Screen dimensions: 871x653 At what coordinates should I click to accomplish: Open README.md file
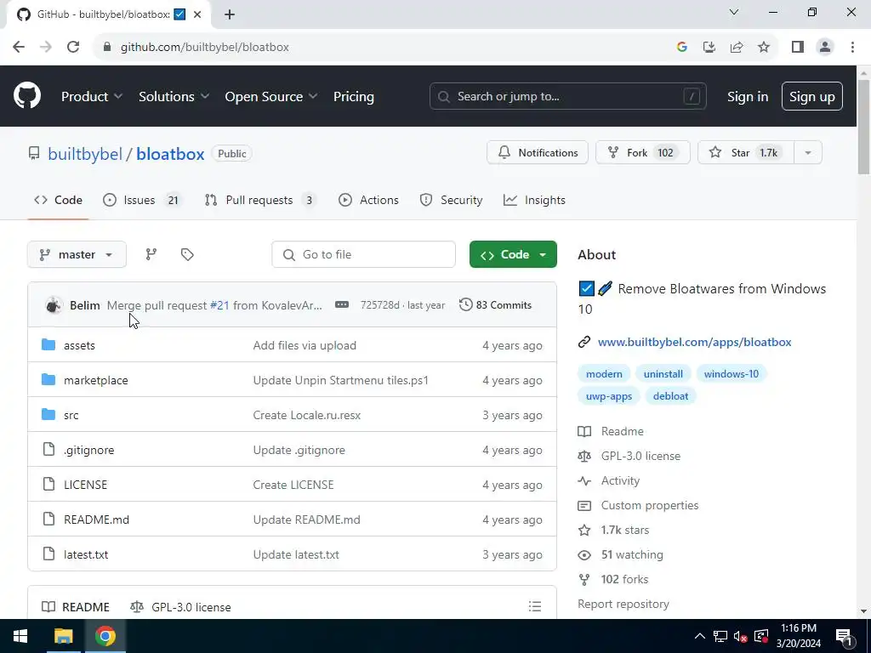point(97,520)
